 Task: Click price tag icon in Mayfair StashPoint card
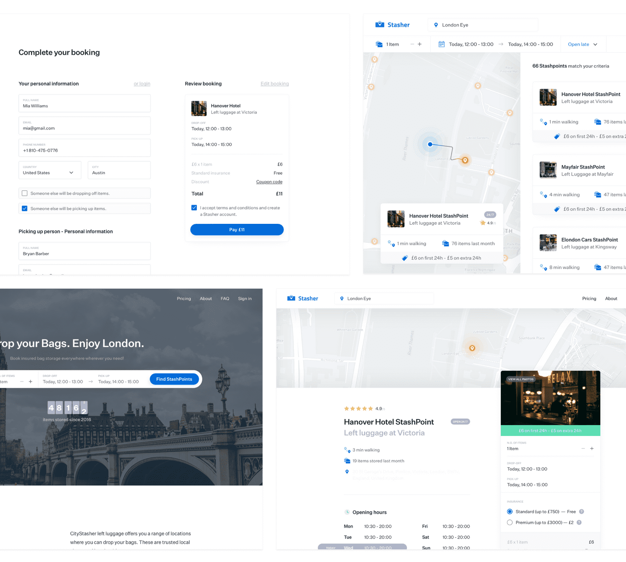[x=557, y=209]
